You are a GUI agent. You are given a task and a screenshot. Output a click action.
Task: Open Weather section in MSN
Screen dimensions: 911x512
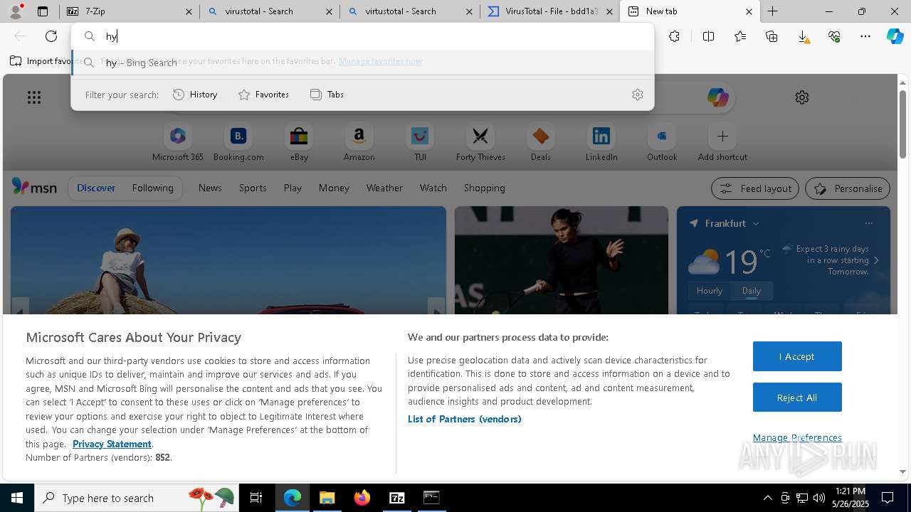coord(384,188)
